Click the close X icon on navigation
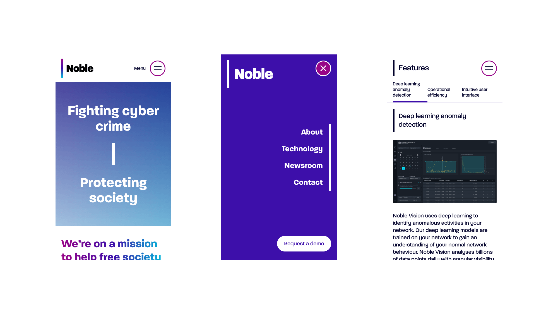The width and height of the screenshot is (558, 314). pos(323,68)
